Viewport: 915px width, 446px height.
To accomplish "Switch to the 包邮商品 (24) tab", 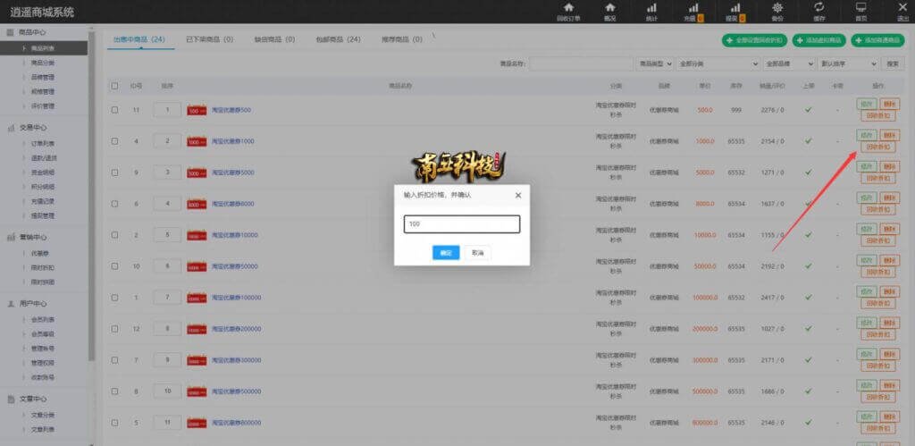I will pyautogui.click(x=339, y=39).
